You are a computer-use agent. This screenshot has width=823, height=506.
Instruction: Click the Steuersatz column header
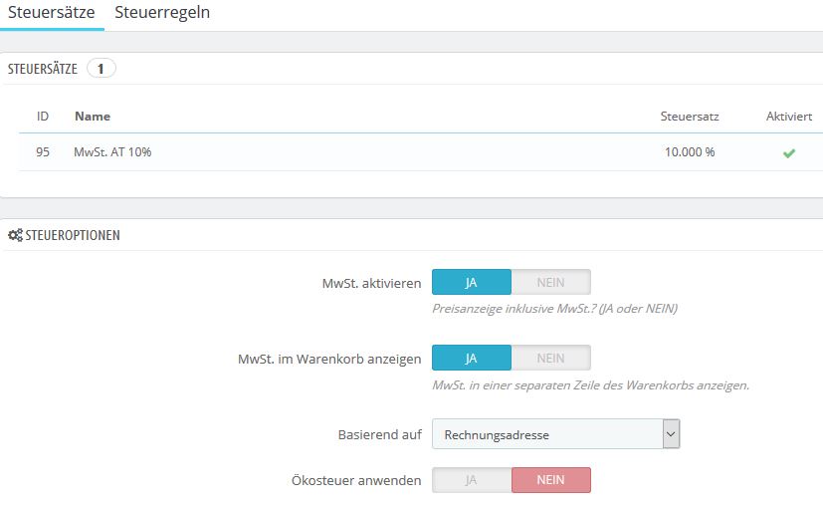point(690,117)
